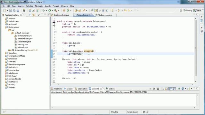Toggle Show Console on Standard Error
The height and width of the screenshot is (115, 205).
click(x=174, y=89)
